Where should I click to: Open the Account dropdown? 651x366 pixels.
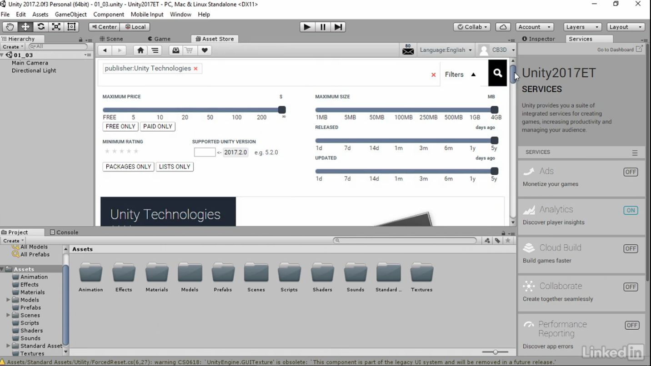535,27
